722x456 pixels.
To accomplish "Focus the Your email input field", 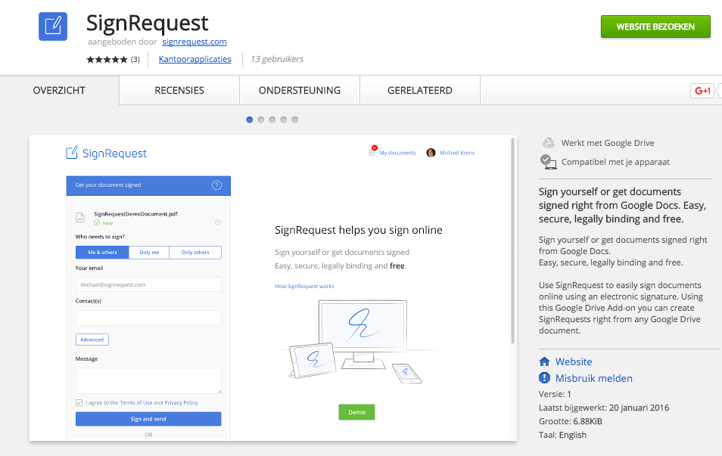I will point(148,284).
